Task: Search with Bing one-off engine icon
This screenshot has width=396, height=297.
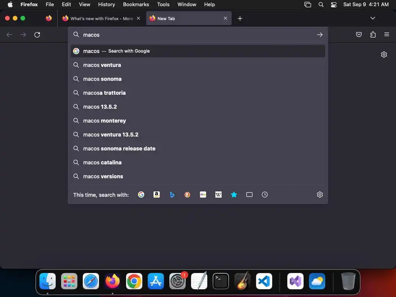Action: [x=172, y=195]
